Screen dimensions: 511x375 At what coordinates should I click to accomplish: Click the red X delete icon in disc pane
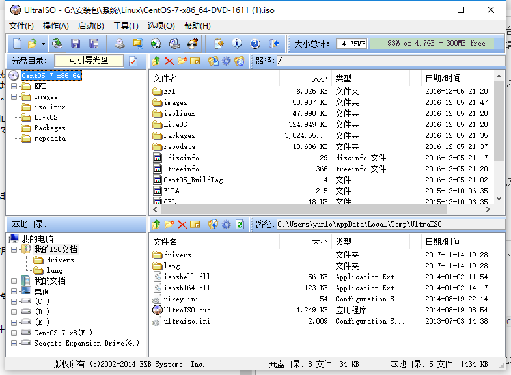point(169,61)
